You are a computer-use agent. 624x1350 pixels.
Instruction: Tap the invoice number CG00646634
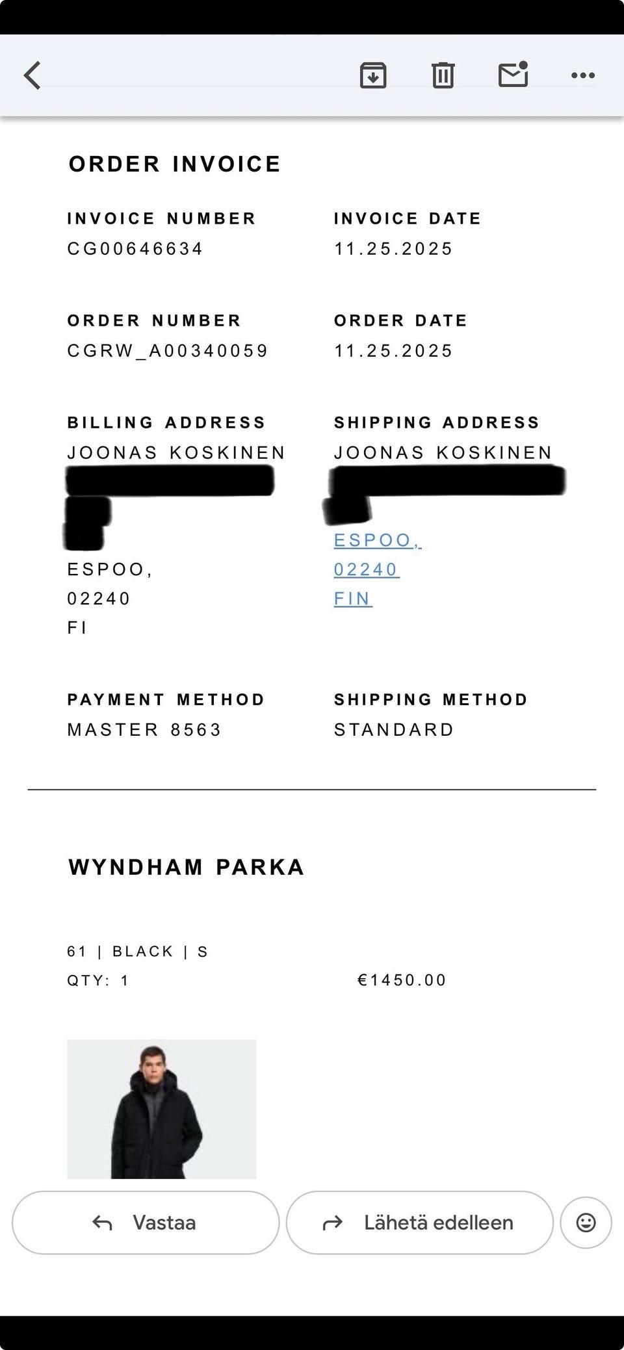click(135, 249)
